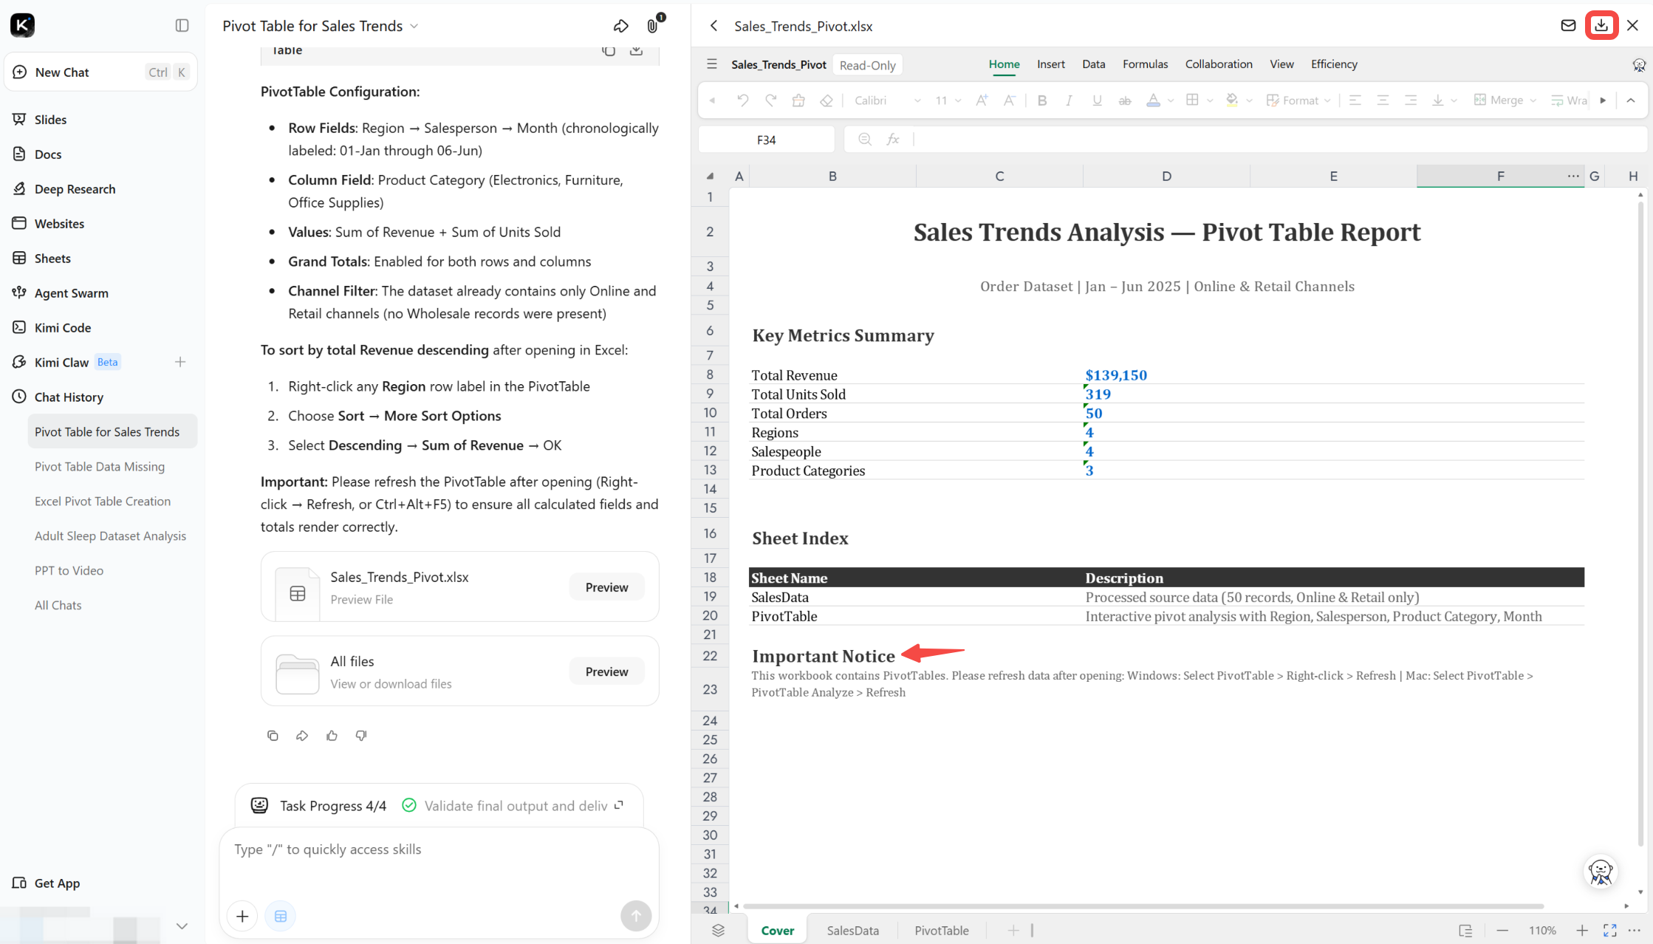Viewport: 1653px width, 944px height.
Task: Expand the Task Progress 4/4 panel
Action: tap(619, 805)
